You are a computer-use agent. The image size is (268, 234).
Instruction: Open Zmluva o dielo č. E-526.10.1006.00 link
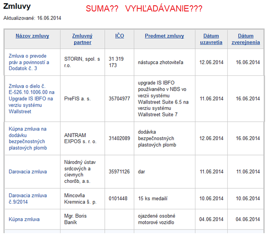click(31, 99)
